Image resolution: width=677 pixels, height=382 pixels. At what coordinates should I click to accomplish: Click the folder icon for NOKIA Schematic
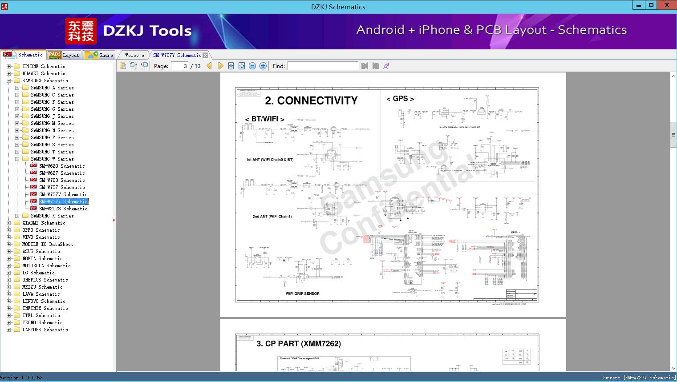click(x=17, y=258)
